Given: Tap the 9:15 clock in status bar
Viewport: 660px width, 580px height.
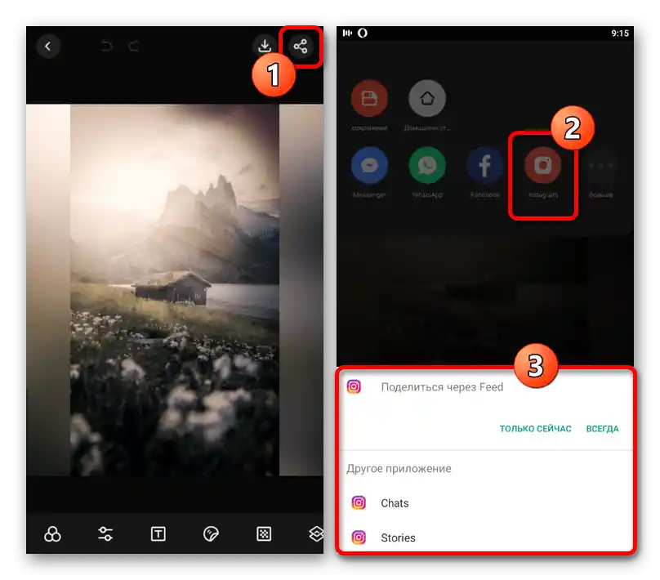Looking at the screenshot, I should coord(620,33).
